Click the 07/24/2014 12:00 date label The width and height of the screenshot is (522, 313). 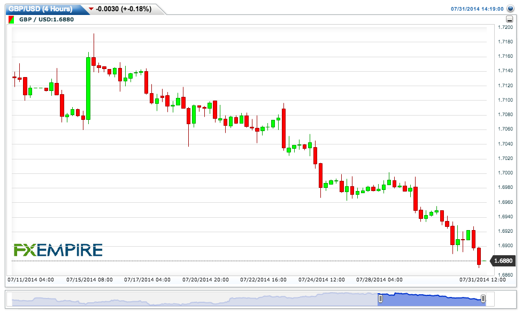point(321,280)
